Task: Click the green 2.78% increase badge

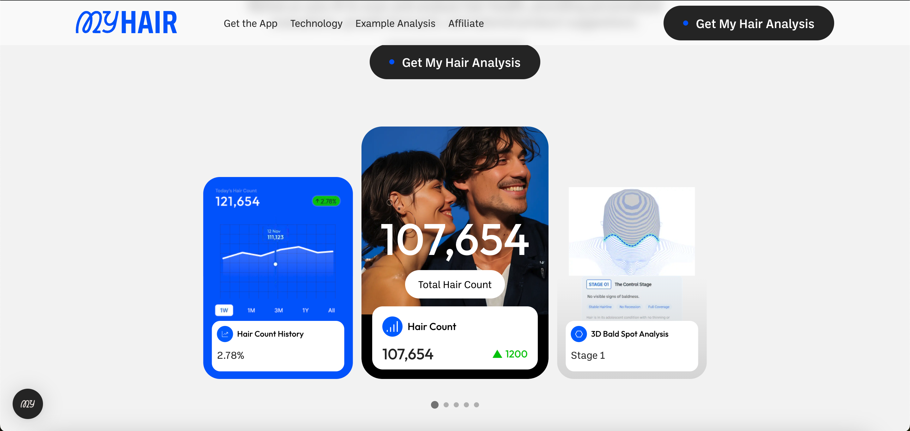Action: pyautogui.click(x=326, y=201)
